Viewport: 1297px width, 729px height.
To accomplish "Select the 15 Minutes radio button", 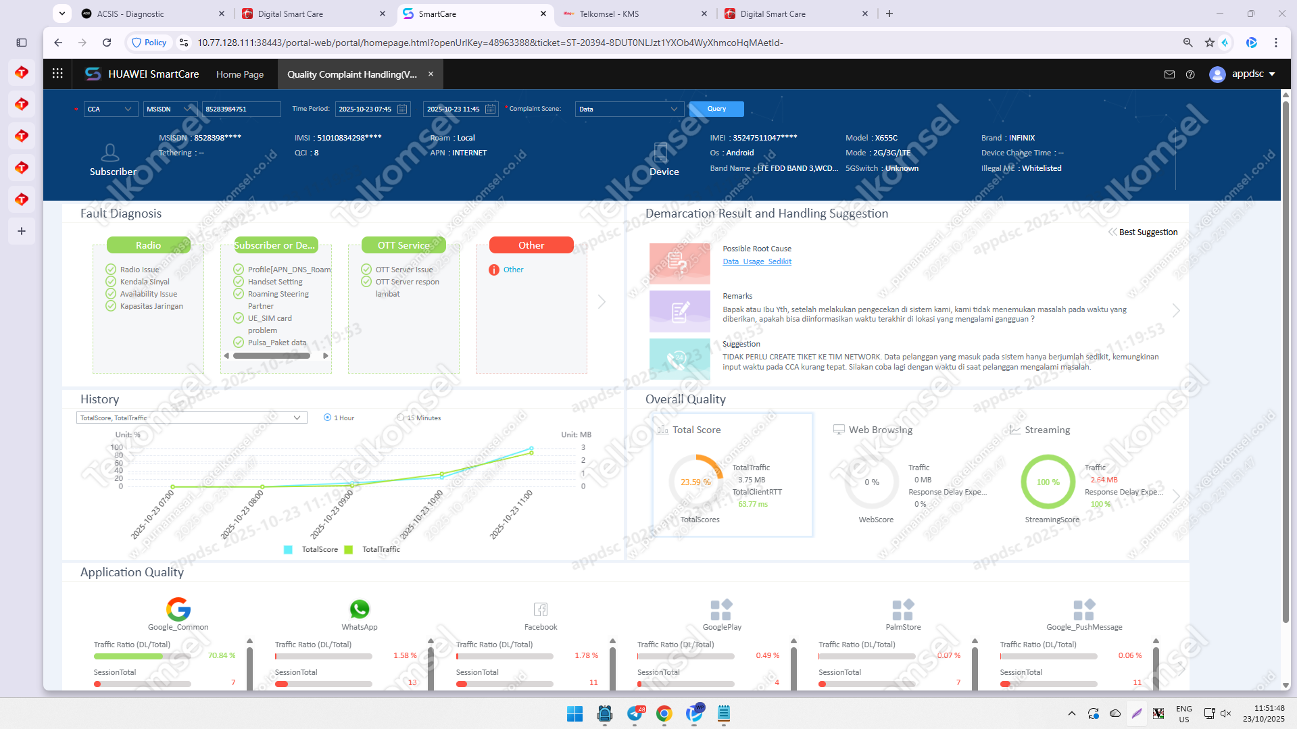I will (x=400, y=418).
